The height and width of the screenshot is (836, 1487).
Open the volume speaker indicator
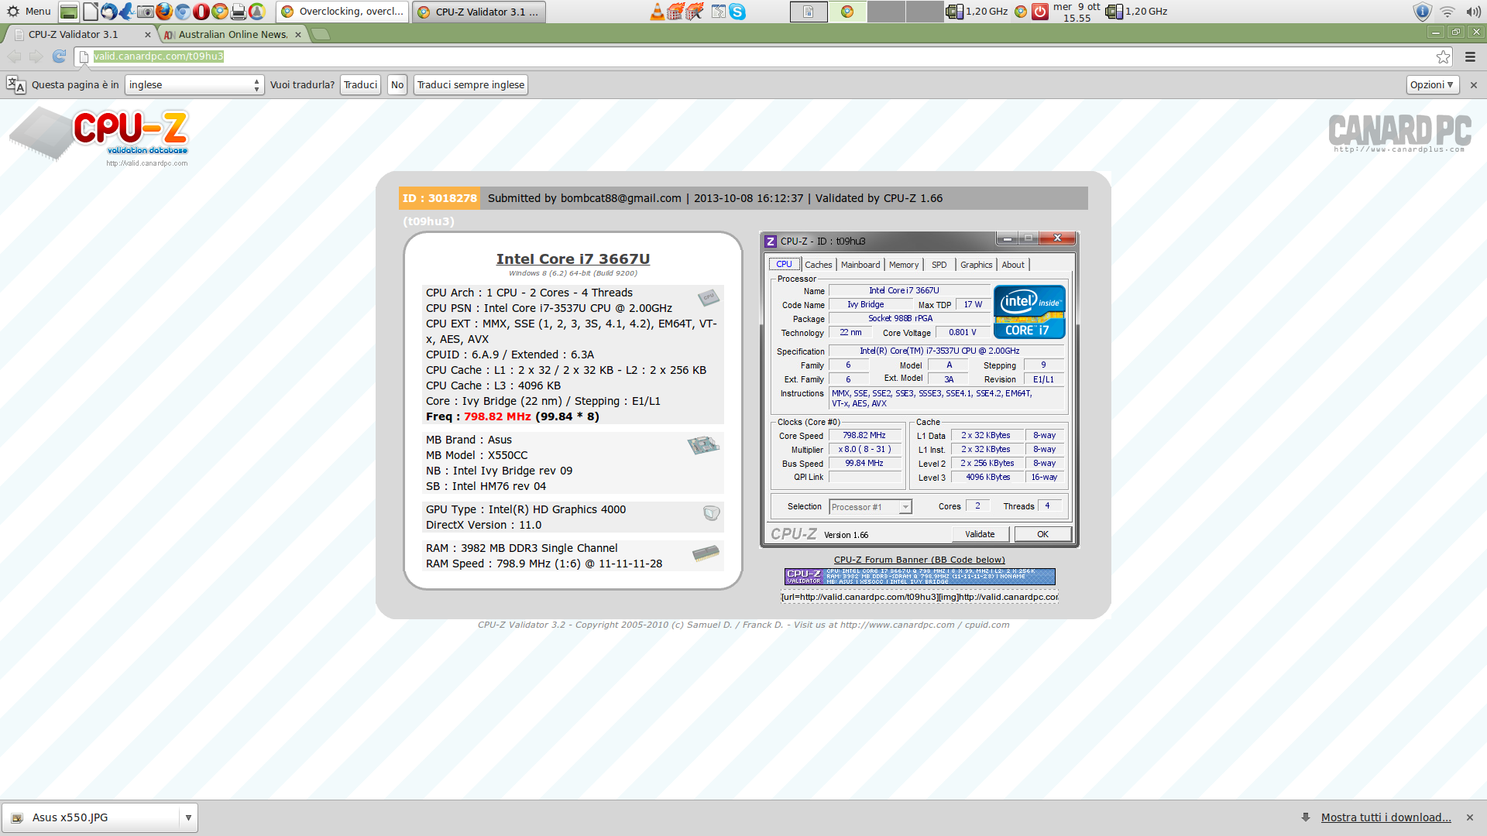point(1473,12)
